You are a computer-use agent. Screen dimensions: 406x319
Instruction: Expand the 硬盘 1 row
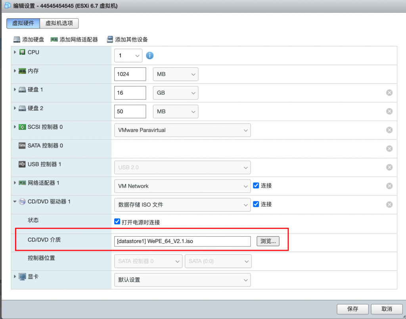tap(15, 90)
